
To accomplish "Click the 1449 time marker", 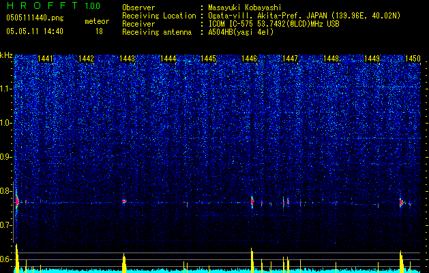I will point(372,59).
